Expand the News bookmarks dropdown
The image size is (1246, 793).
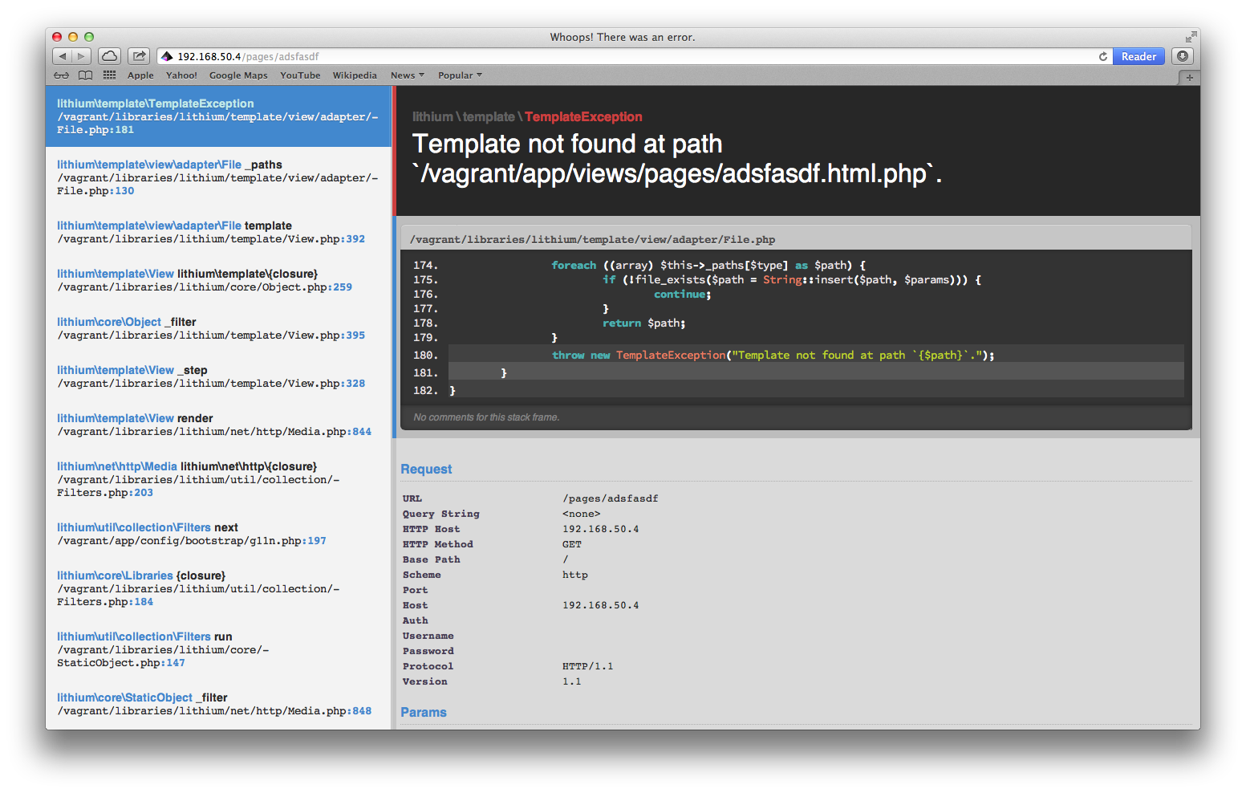pos(408,75)
